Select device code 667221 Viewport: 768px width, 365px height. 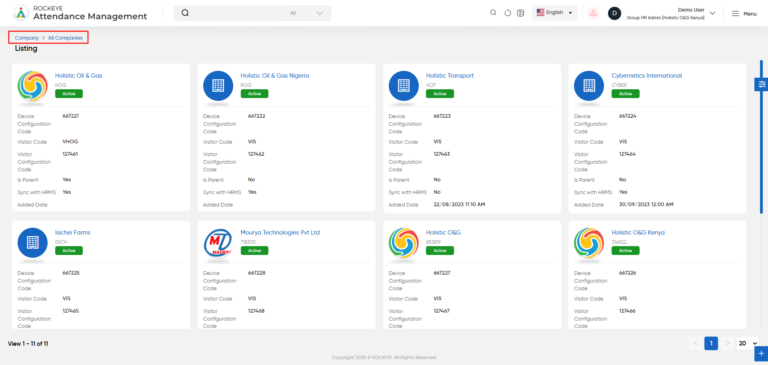[70, 116]
